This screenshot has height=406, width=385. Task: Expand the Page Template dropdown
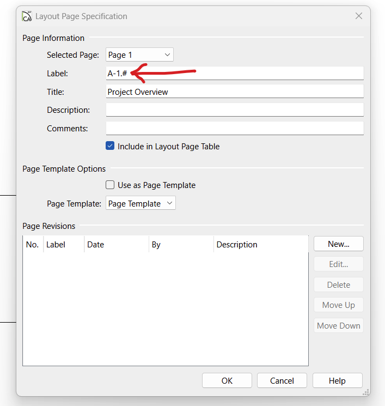tap(140, 203)
